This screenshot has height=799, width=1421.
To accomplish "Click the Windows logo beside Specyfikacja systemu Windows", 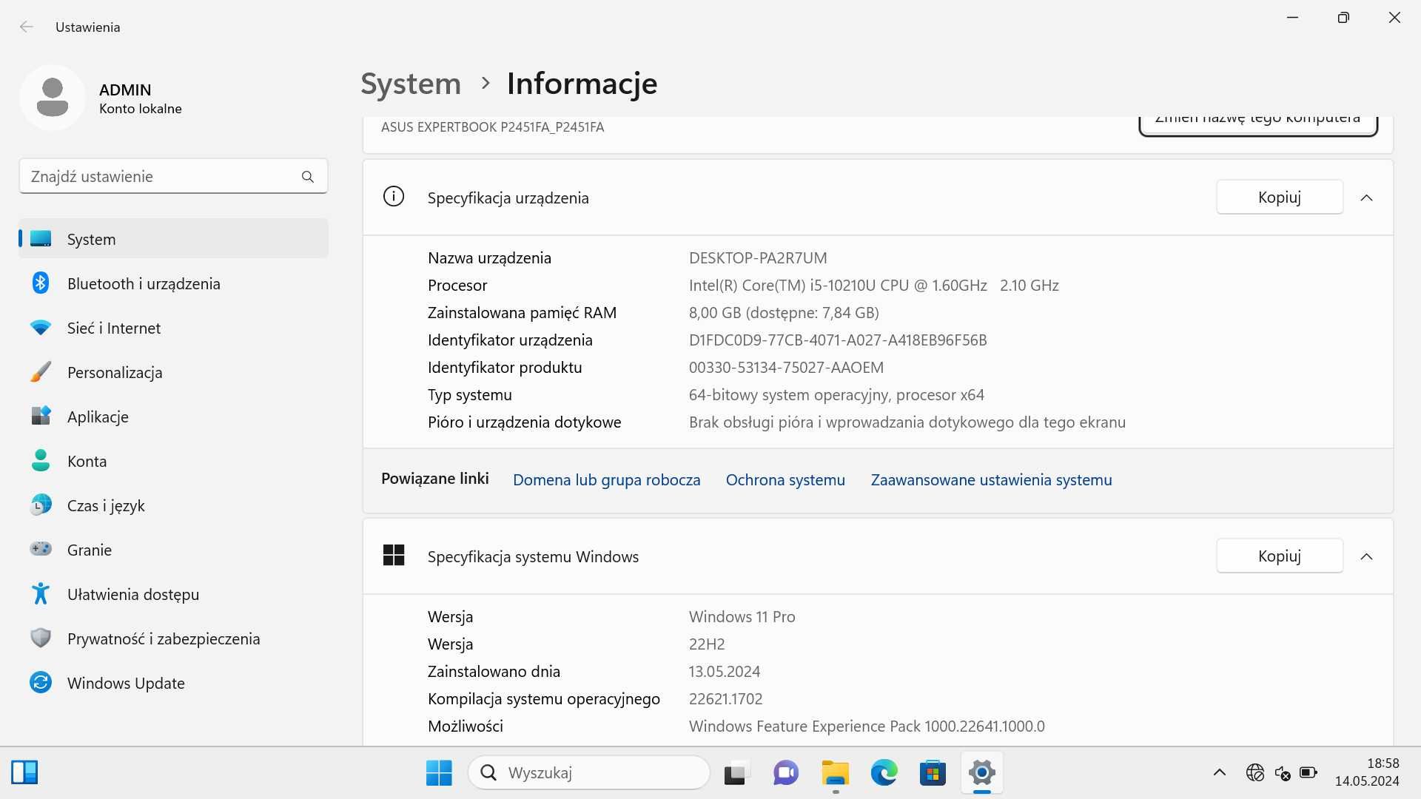I will [x=394, y=556].
